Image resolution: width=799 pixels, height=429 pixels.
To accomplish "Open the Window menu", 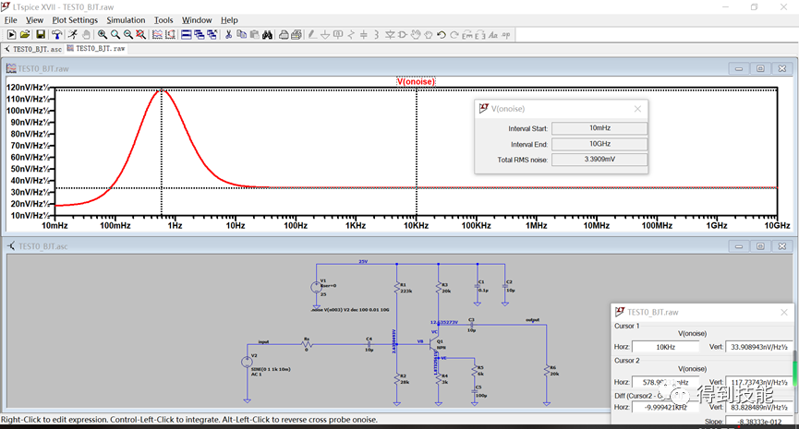I will 197,20.
